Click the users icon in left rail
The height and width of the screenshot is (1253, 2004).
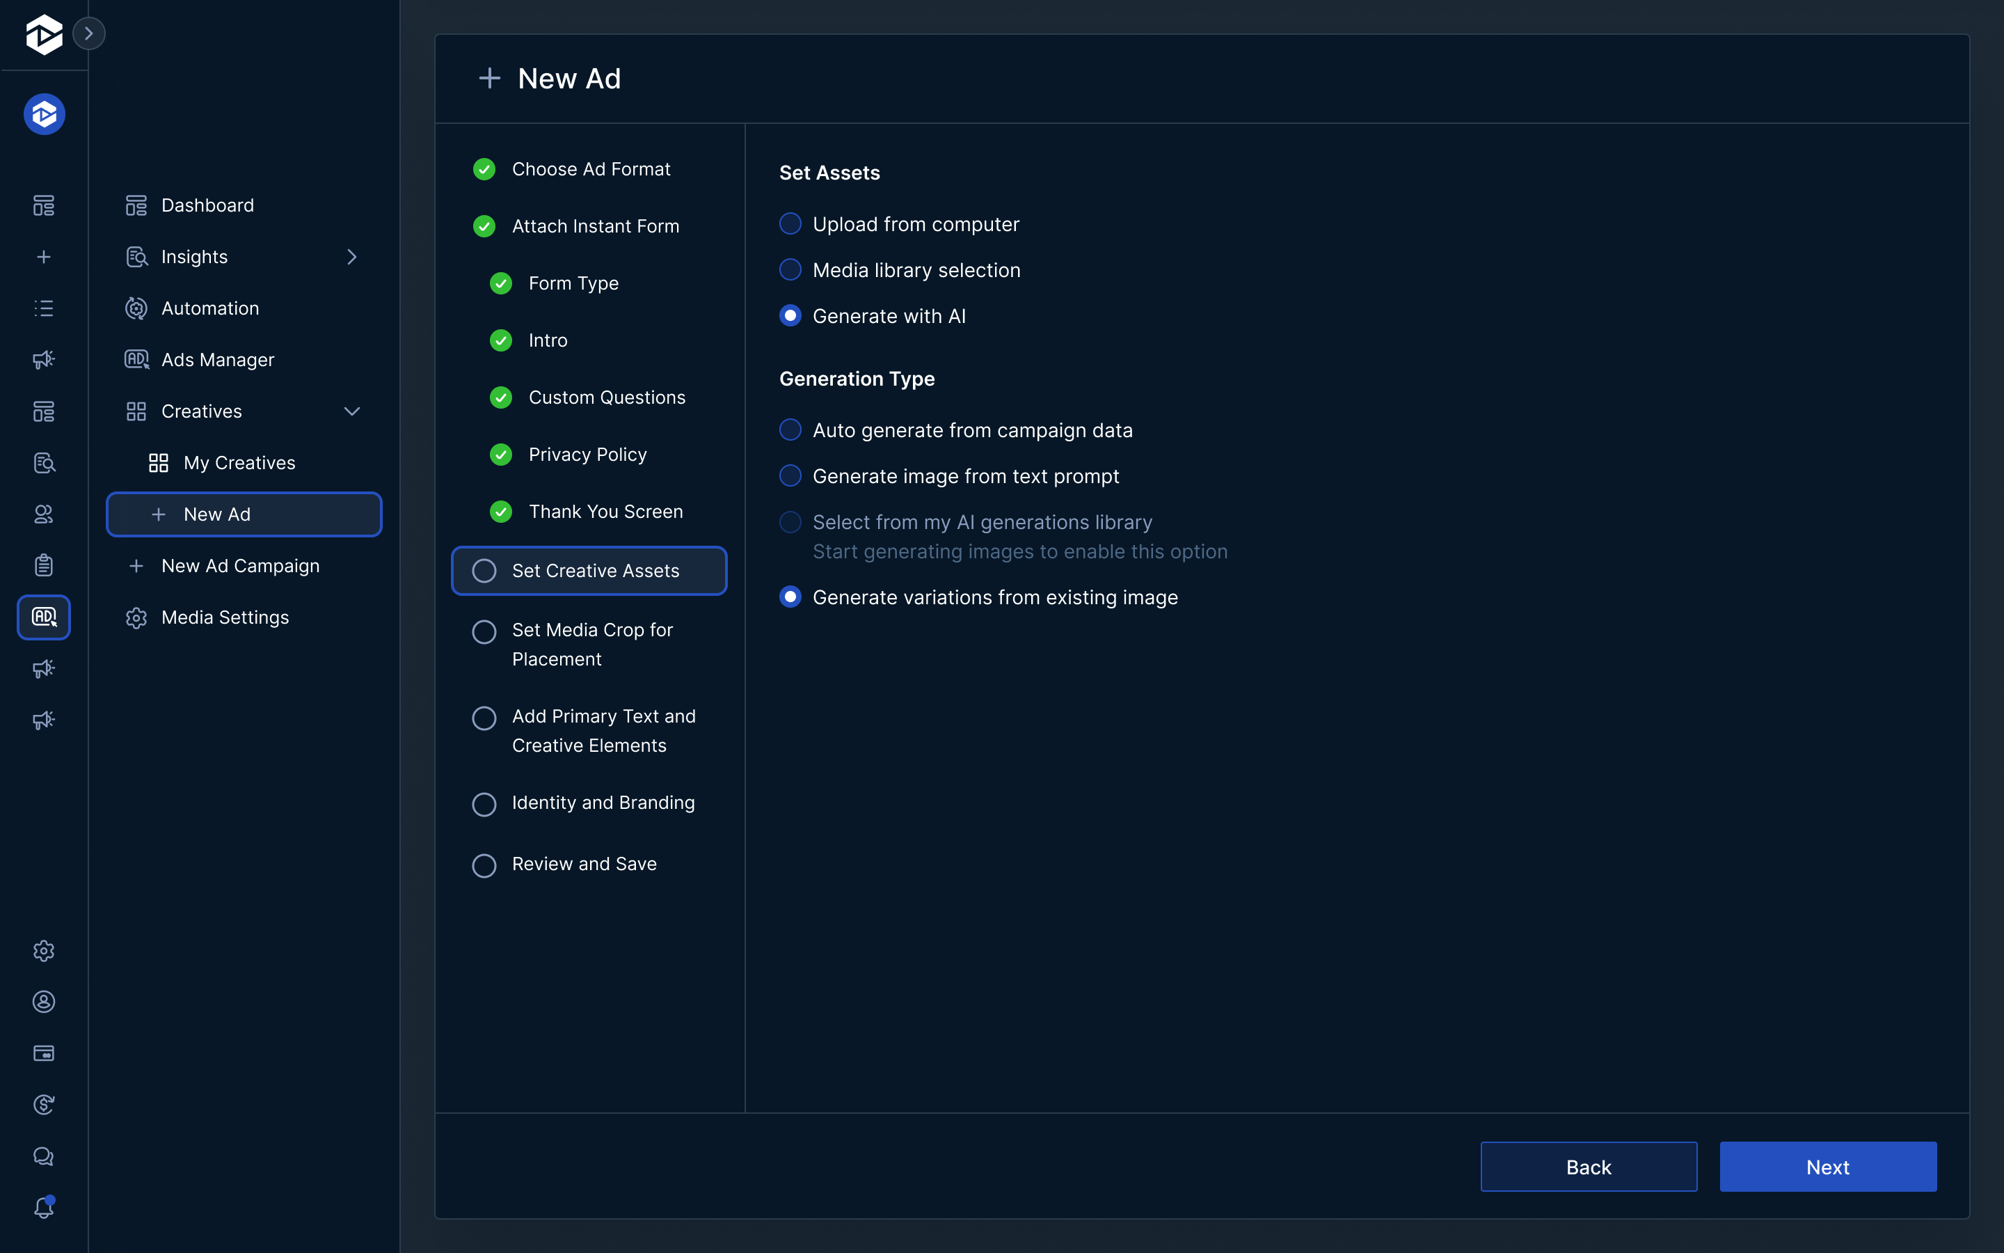pos(44,514)
